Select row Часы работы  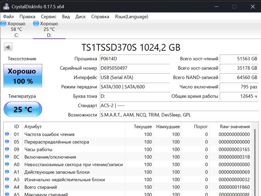[x=128, y=149]
